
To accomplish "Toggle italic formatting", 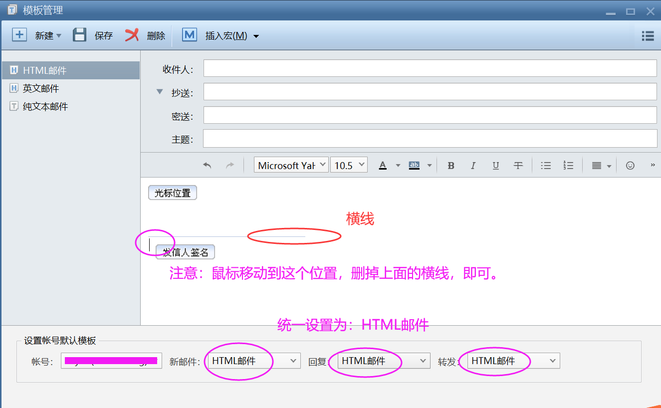I will (473, 165).
